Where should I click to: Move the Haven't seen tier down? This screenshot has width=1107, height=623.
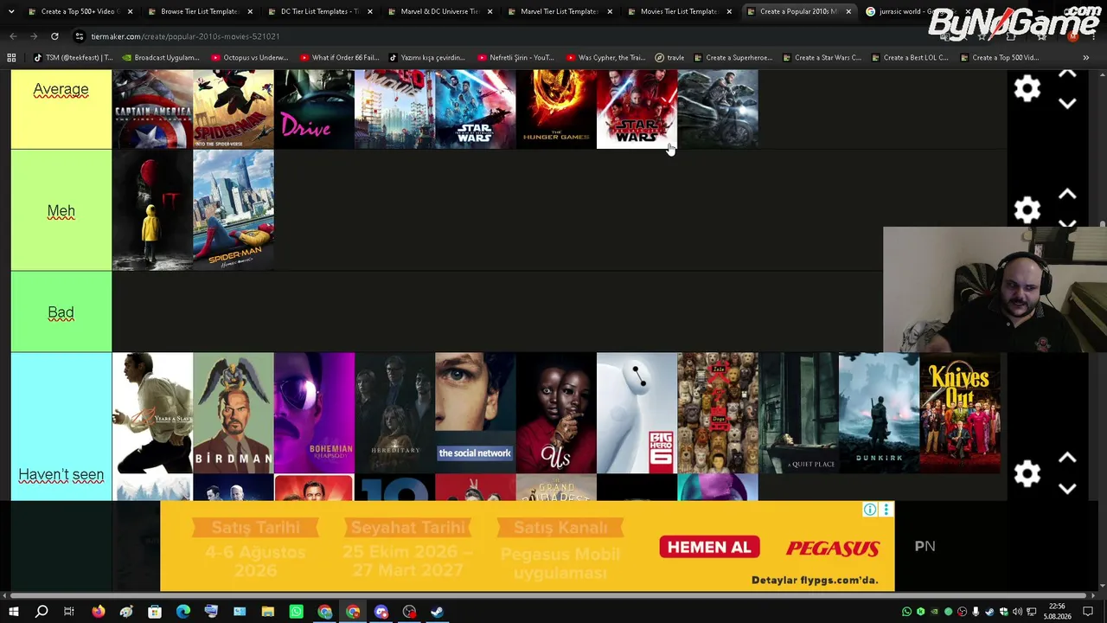(x=1067, y=489)
